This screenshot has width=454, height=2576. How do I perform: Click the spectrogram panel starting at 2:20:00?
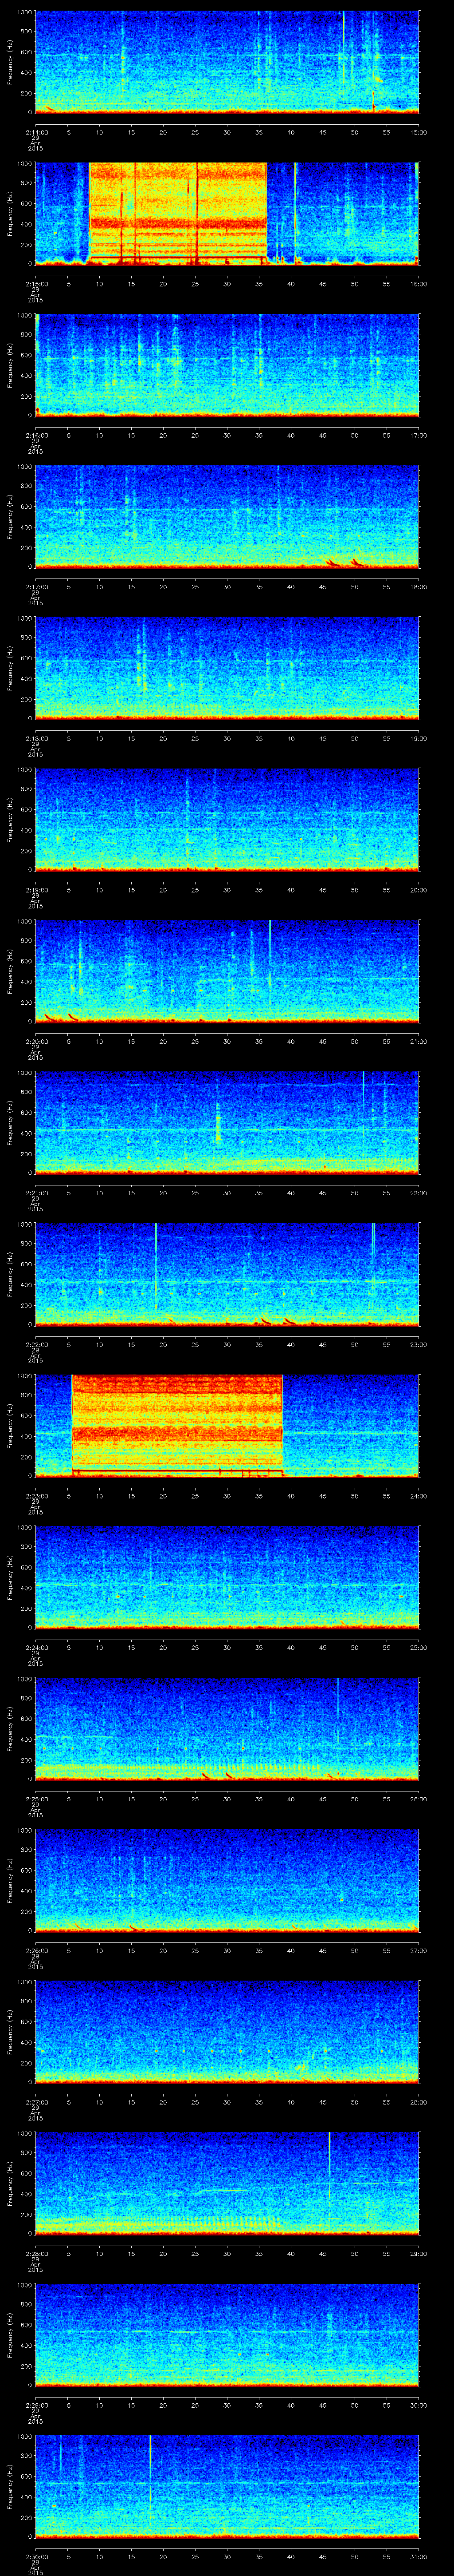click(227, 971)
